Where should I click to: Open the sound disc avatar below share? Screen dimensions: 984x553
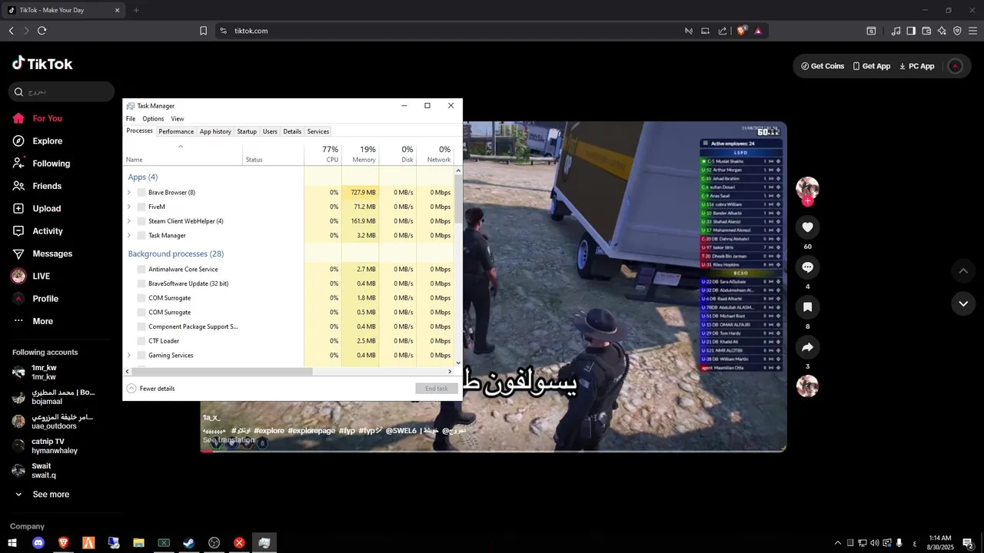tap(807, 386)
